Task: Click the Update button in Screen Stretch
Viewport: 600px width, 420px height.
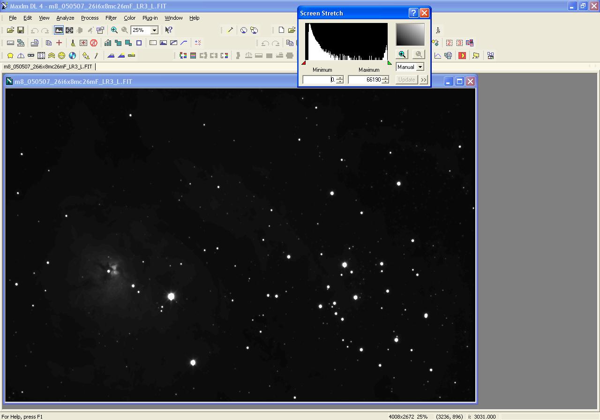Action: click(406, 80)
